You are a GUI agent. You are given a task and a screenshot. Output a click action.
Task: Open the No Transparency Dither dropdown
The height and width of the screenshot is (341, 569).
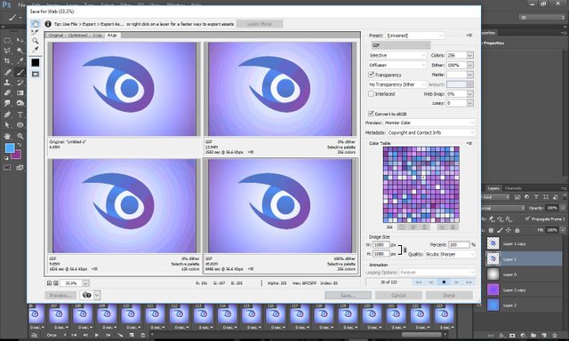tap(397, 84)
